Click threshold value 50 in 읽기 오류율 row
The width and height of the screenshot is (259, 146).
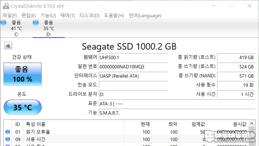pos(203,132)
